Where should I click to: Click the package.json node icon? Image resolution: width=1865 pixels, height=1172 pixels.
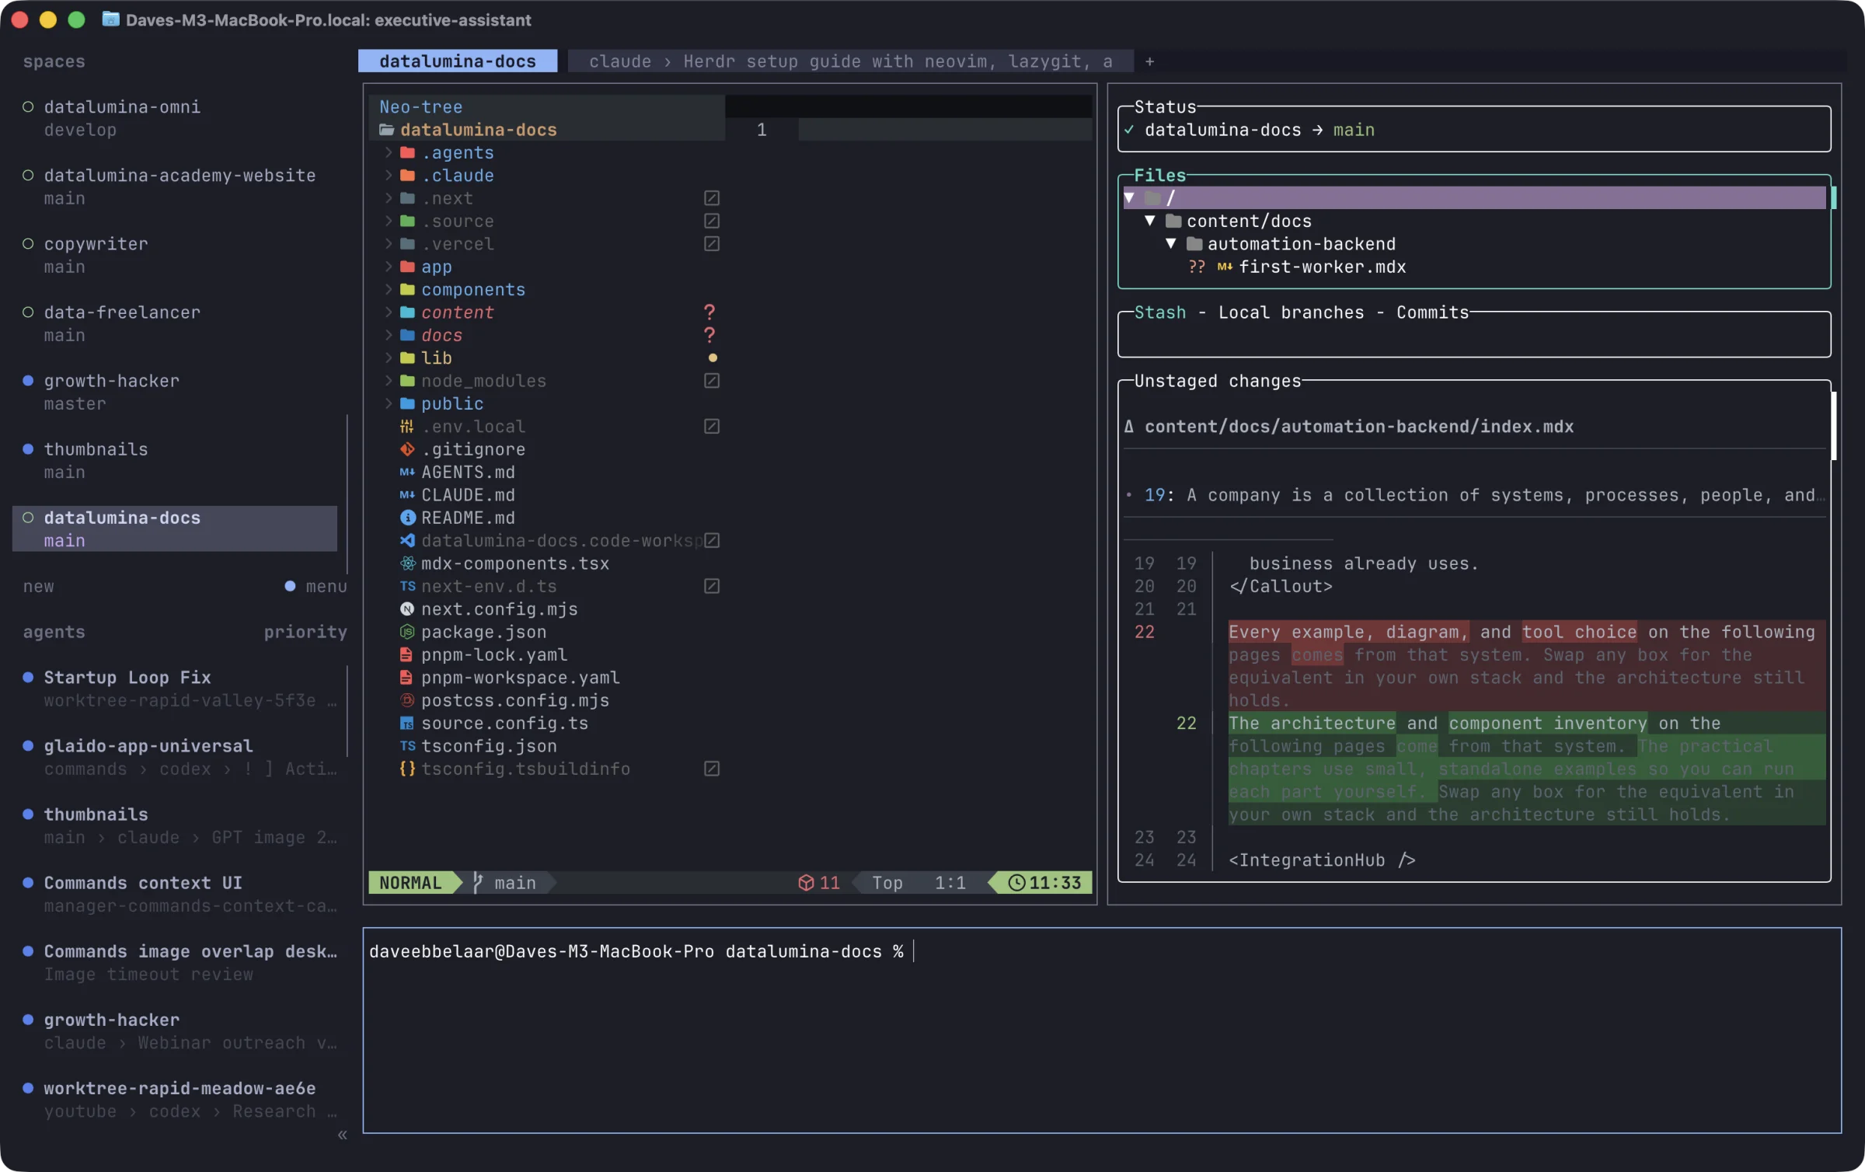click(407, 632)
